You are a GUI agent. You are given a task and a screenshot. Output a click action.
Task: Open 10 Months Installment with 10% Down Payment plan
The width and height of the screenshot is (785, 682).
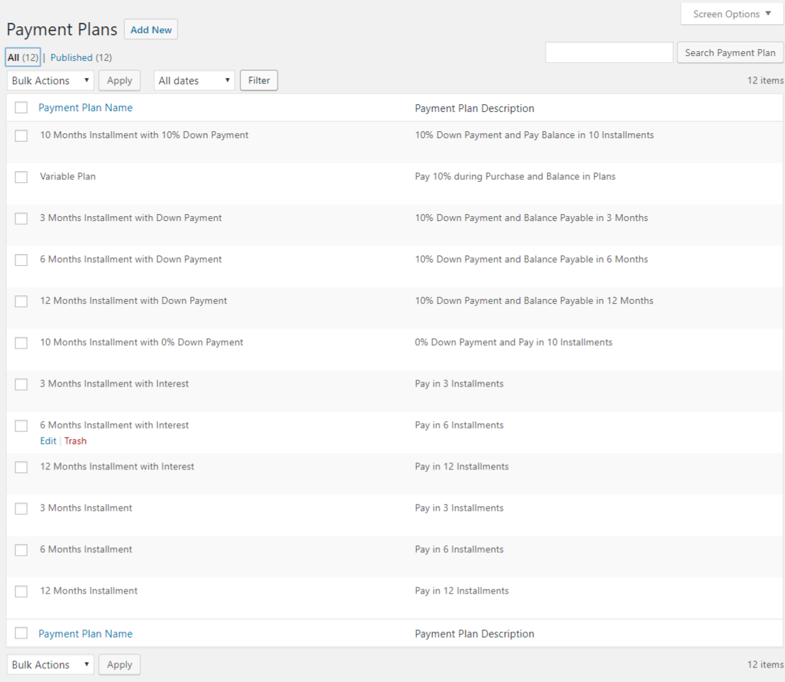[x=144, y=135]
